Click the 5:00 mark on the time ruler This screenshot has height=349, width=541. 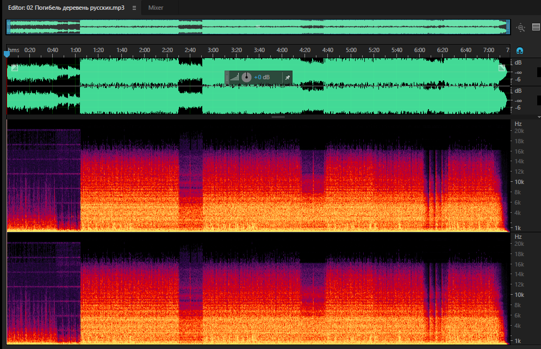click(x=351, y=50)
